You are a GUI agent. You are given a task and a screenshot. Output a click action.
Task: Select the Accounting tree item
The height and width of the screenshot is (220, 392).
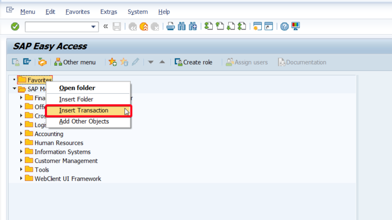(49, 134)
